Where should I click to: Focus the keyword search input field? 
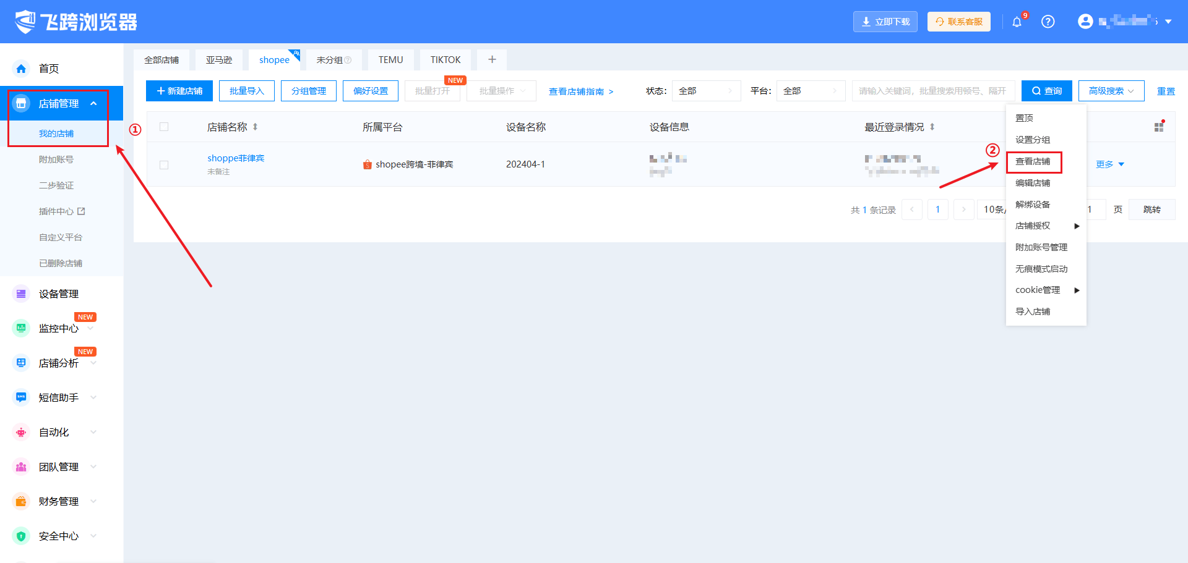[x=932, y=91]
